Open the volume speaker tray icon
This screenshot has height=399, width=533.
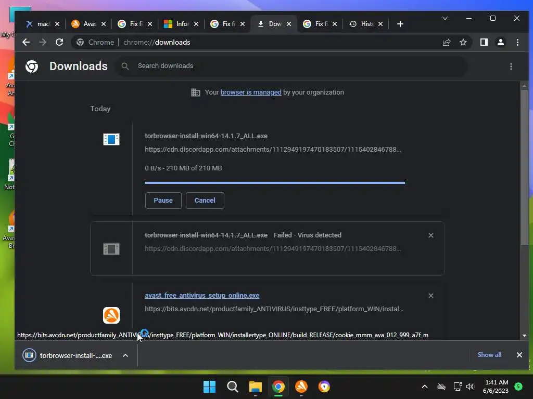click(x=470, y=387)
